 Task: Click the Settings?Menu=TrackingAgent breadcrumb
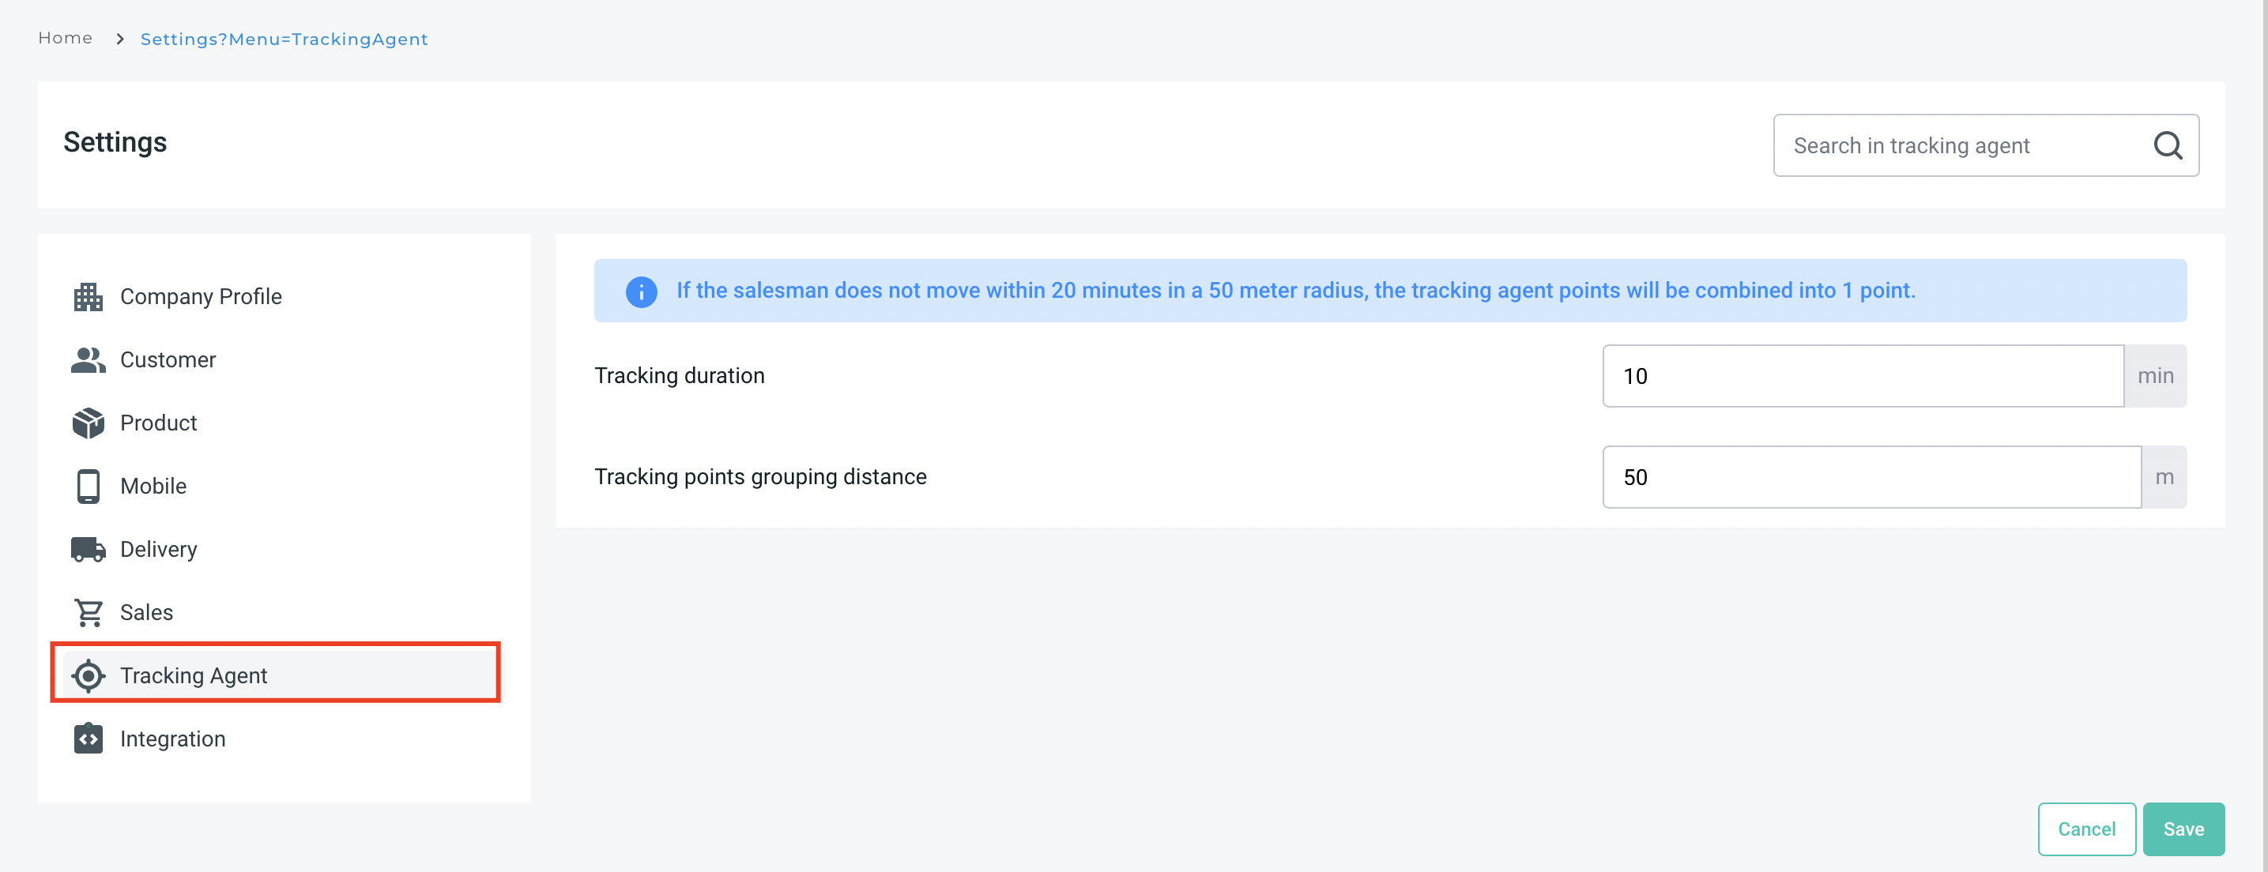[x=284, y=39]
